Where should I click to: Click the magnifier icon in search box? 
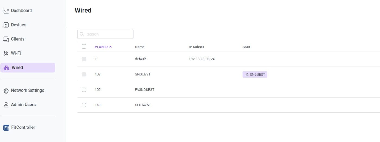(82, 34)
